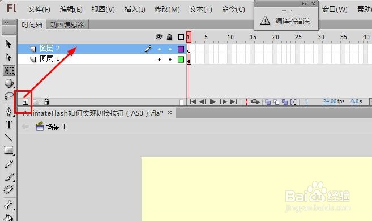This screenshot has height=221, width=372.
Task: Toggle the Loop playback icon
Action: [255, 102]
